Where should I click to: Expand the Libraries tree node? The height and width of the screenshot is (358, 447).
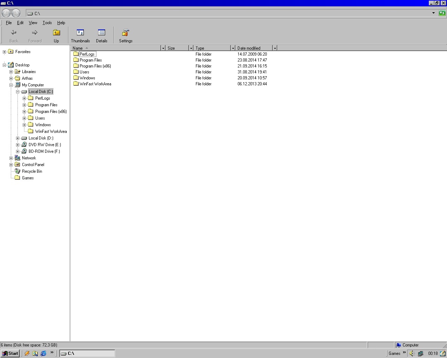click(11, 72)
